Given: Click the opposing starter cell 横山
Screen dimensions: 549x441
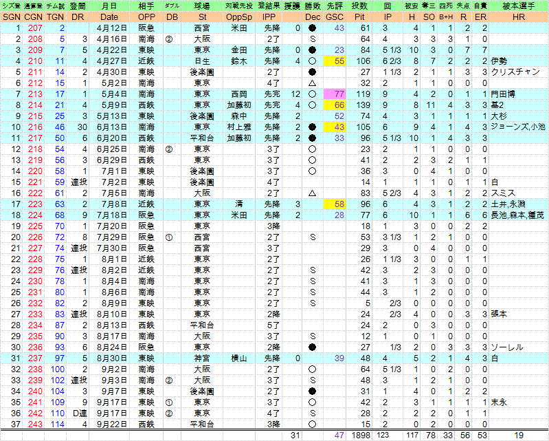Looking at the screenshot, I should tap(239, 358).
